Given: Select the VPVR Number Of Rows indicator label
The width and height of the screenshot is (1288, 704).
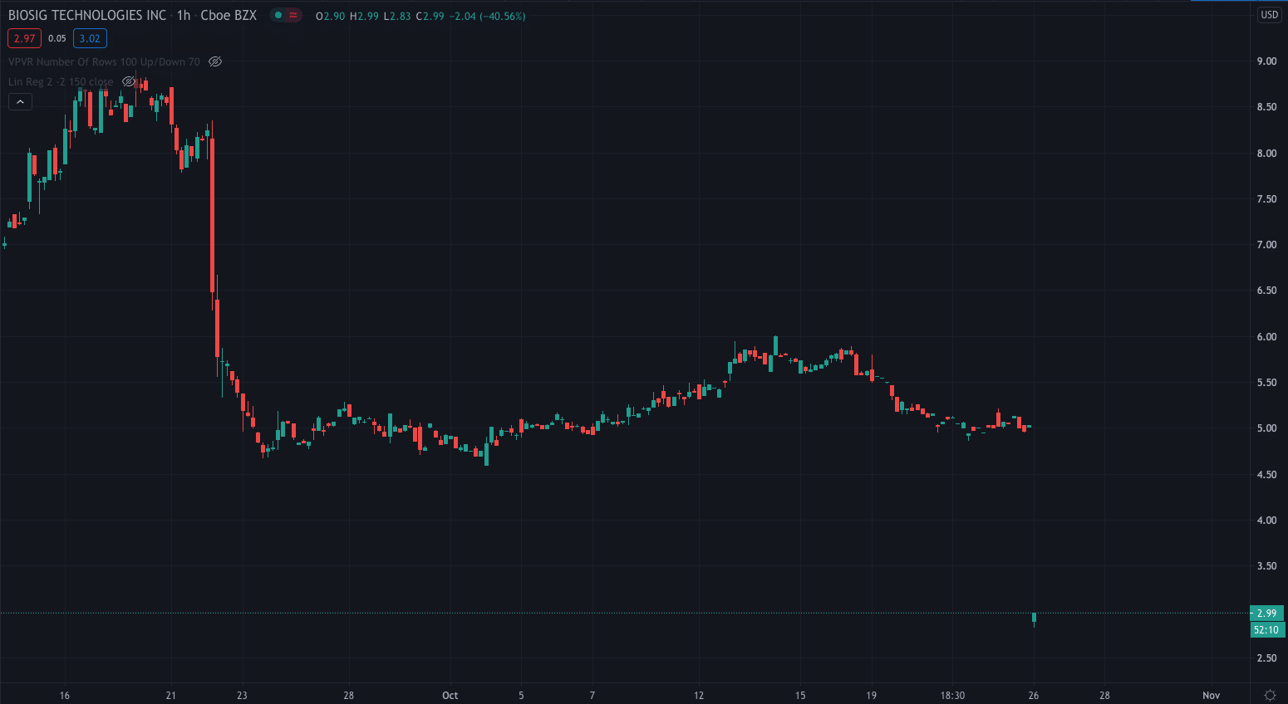Looking at the screenshot, I should coord(104,61).
